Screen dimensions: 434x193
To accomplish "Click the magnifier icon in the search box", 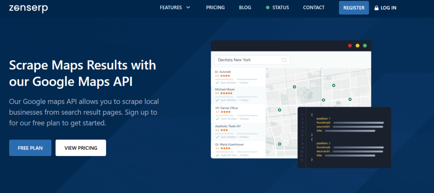I will (284, 60).
